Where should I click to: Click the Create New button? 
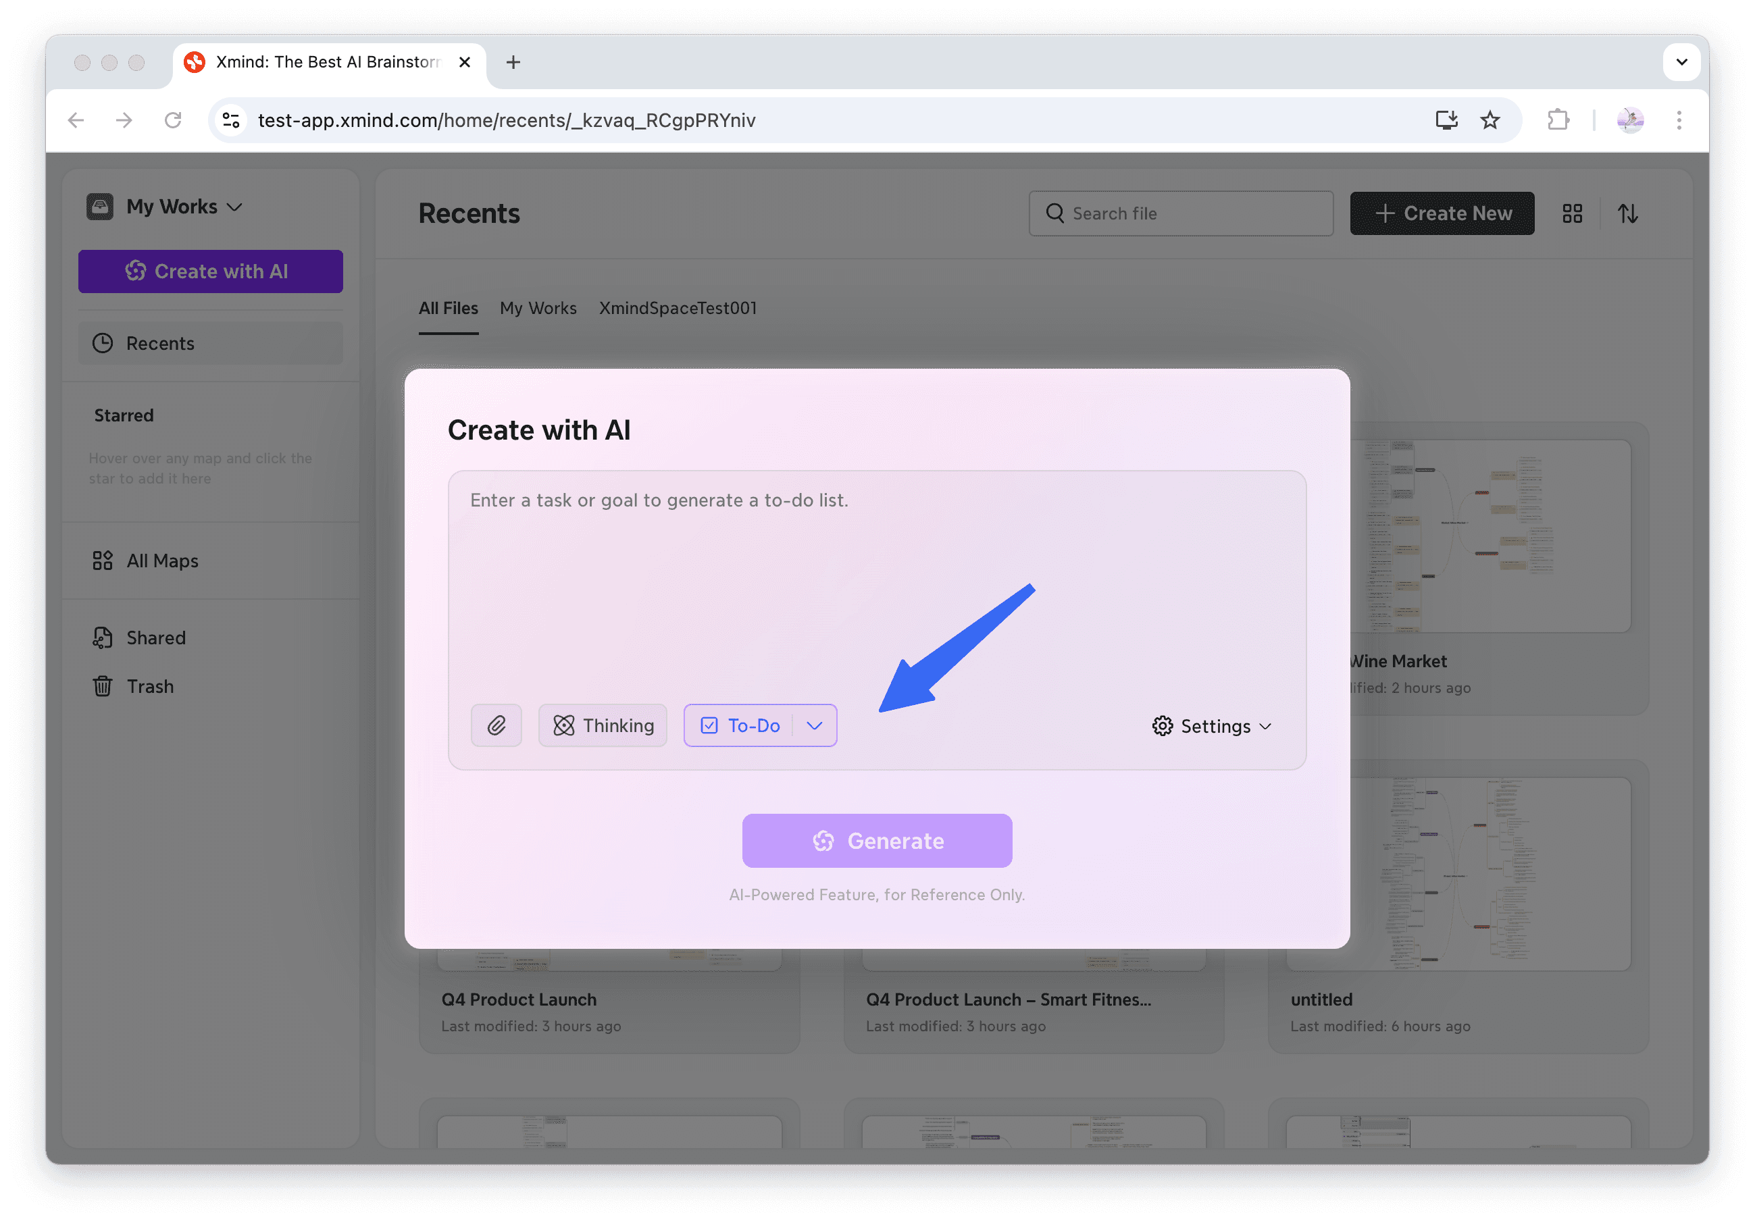1442,213
